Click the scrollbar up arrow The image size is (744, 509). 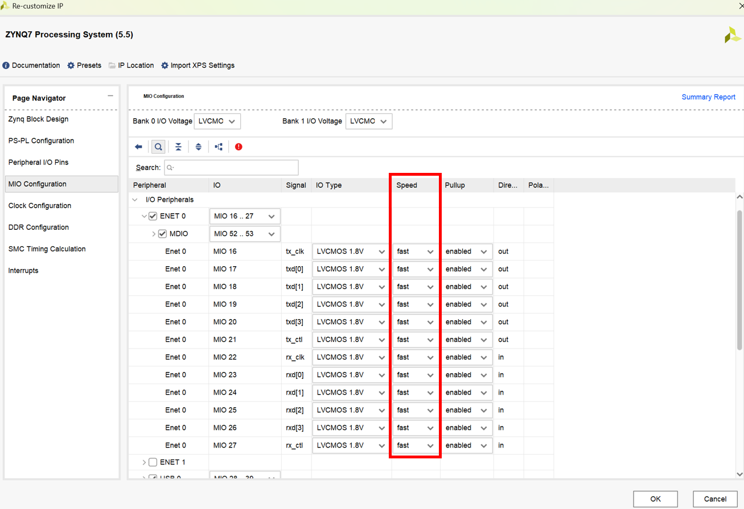739,197
